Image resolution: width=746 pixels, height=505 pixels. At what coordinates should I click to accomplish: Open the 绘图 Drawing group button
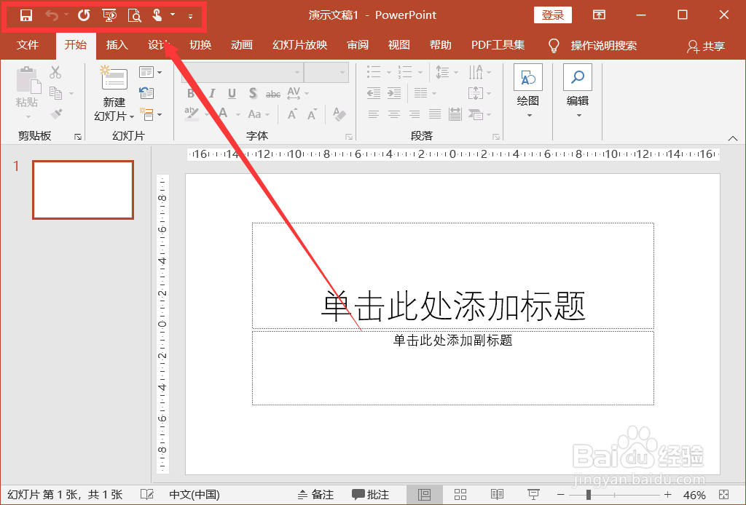coord(528,91)
